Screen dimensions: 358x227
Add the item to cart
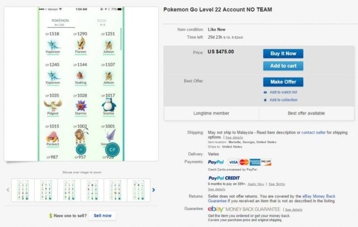(x=283, y=66)
